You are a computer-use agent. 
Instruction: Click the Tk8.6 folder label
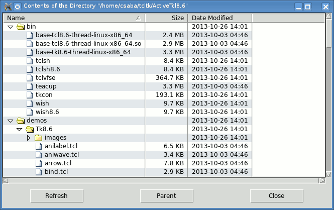tap(44, 129)
